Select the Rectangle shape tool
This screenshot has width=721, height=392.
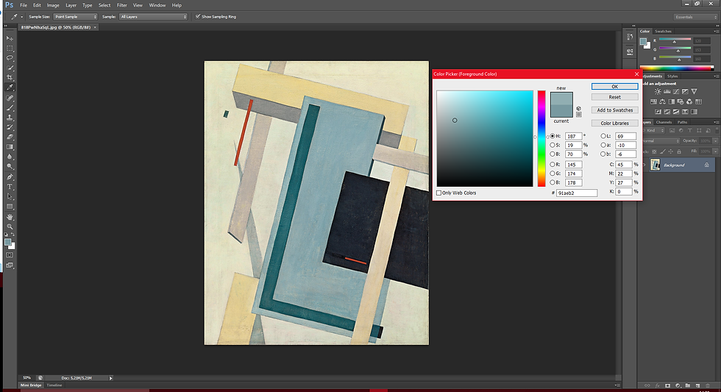[10, 207]
